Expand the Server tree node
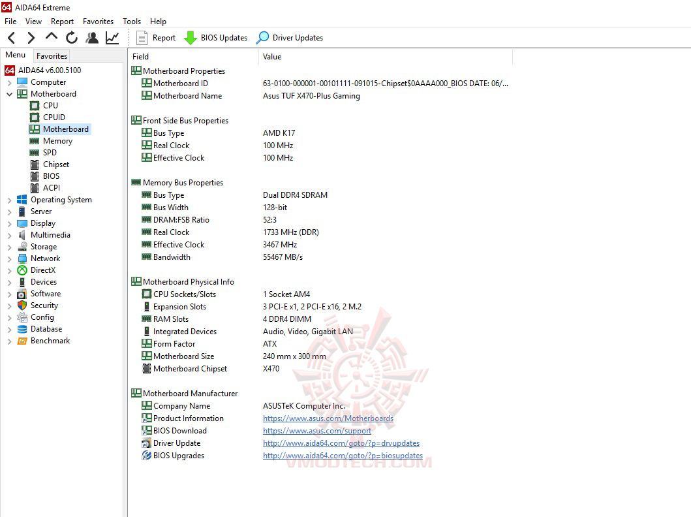Viewport: 691px width, 517px height. [x=9, y=211]
